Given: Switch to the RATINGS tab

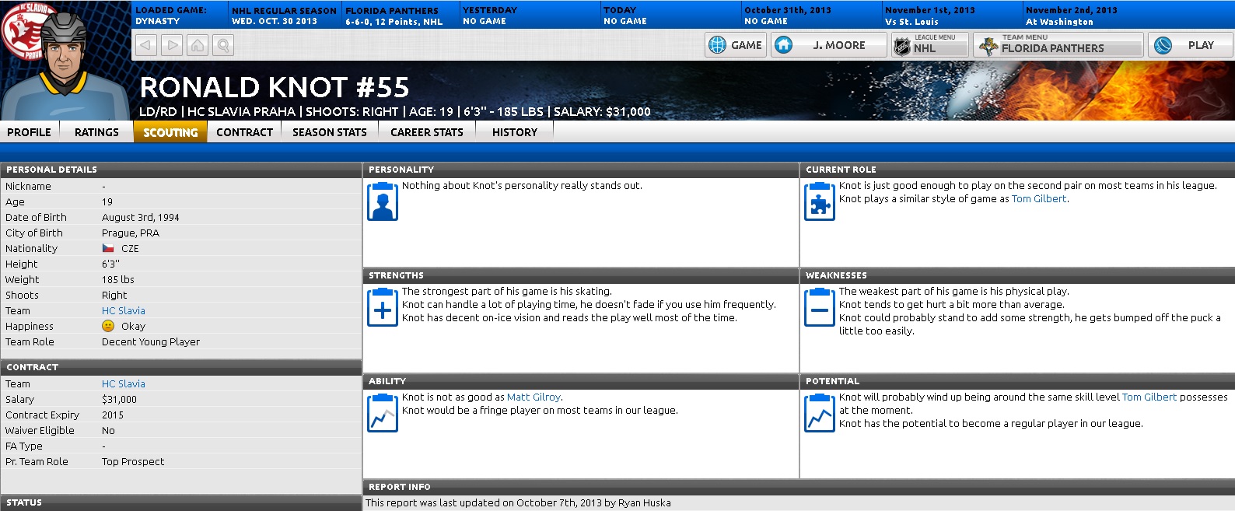Looking at the screenshot, I should coord(96,132).
